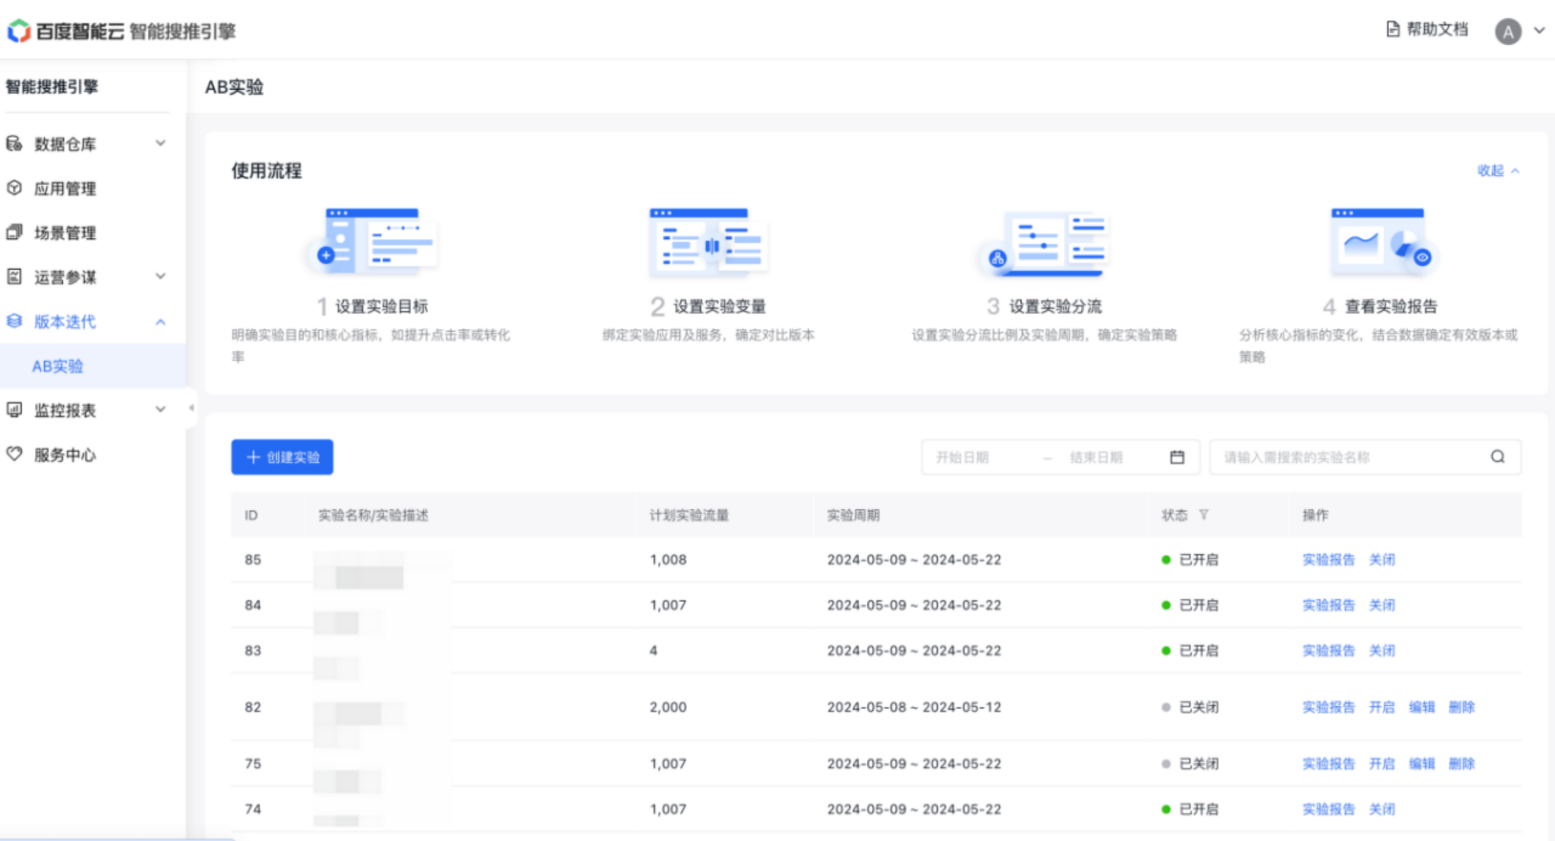The width and height of the screenshot is (1555, 841).
Task: Open 实验报告 for experiment 83
Action: [1328, 651]
